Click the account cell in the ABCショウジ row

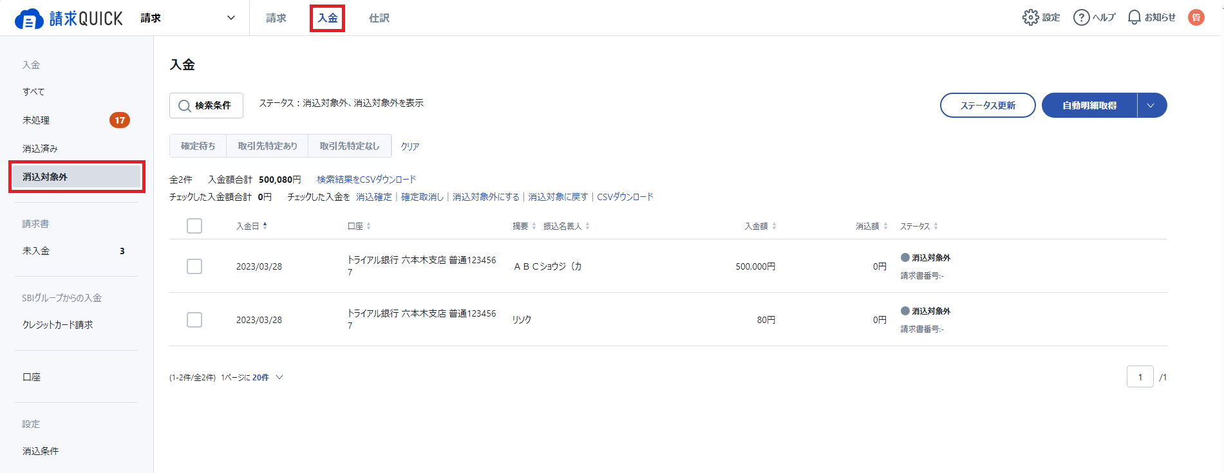tap(422, 266)
